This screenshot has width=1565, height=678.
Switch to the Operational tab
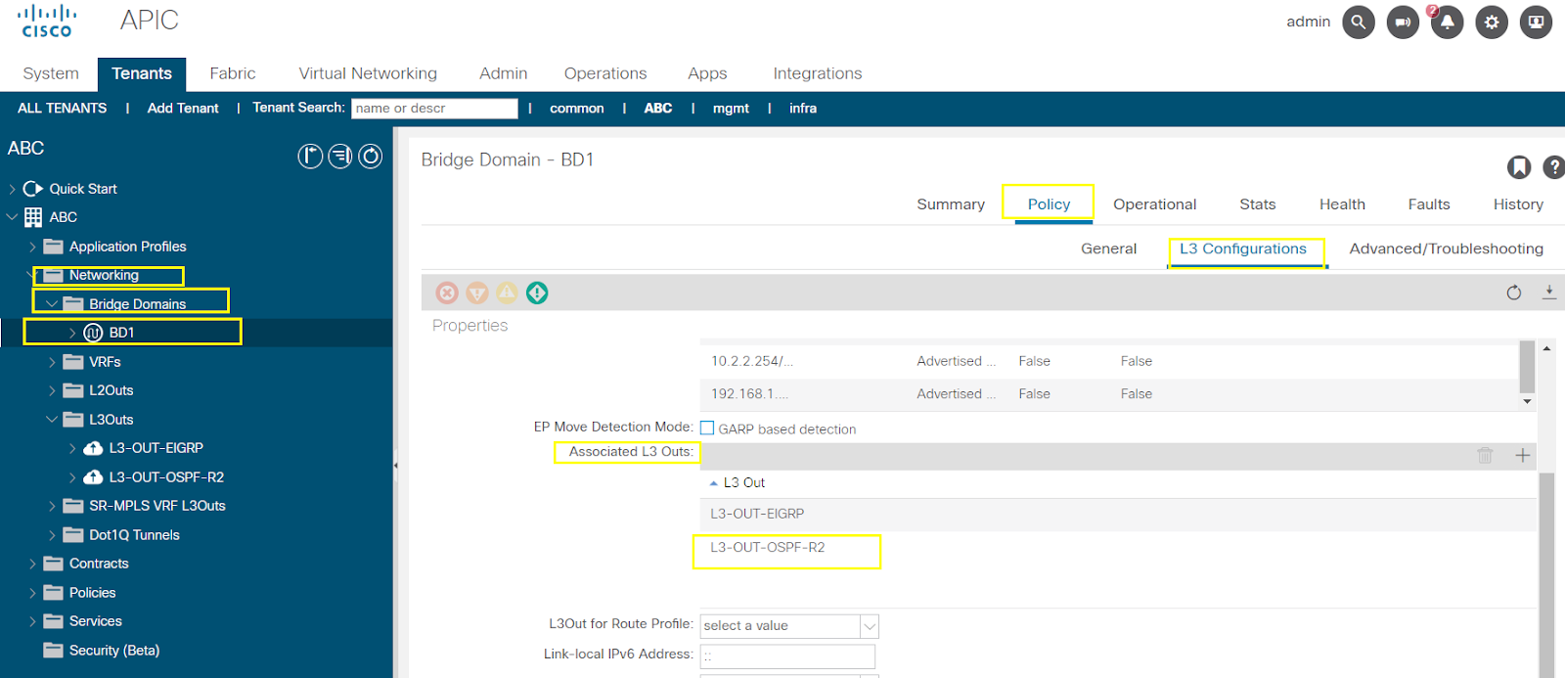coord(1154,204)
